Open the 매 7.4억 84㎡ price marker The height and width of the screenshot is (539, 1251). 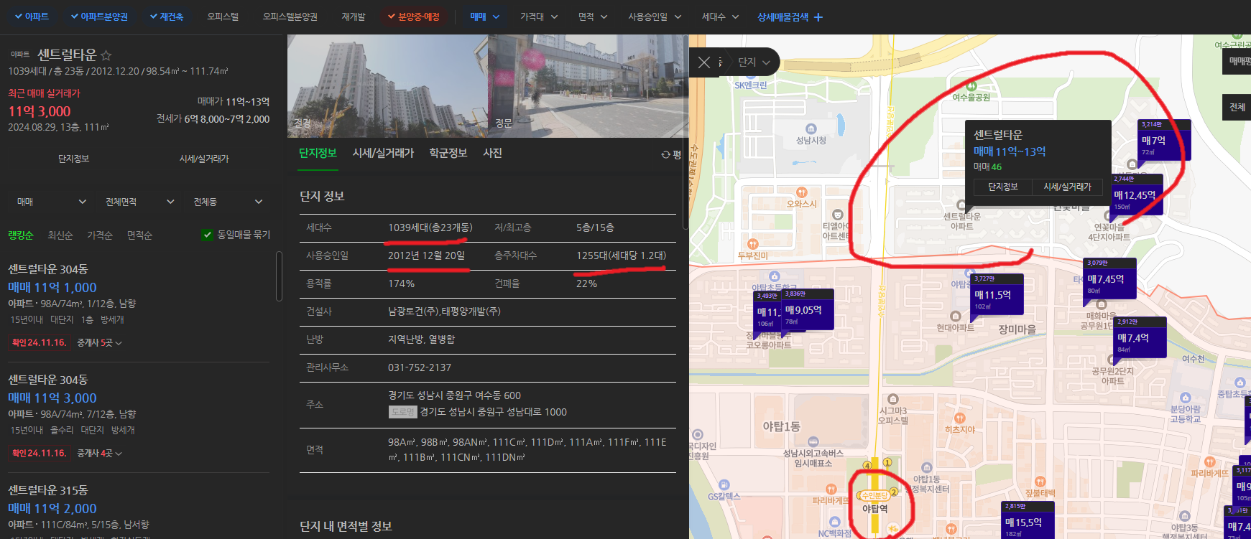coord(1140,337)
